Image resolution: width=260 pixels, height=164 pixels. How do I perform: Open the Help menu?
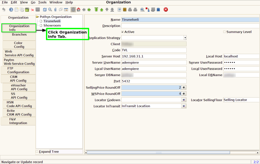69,2
